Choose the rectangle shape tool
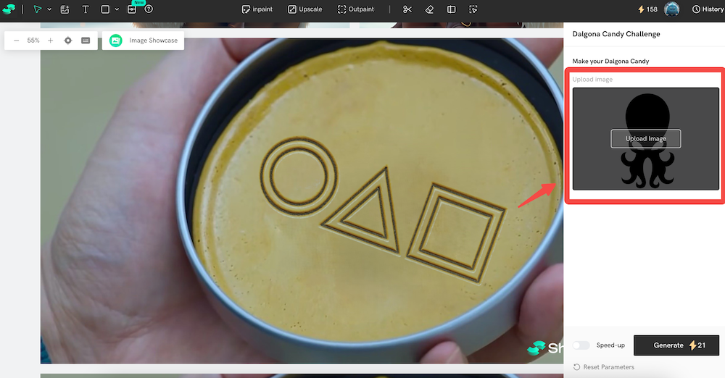Viewport: 725px width, 378px height. (105, 9)
